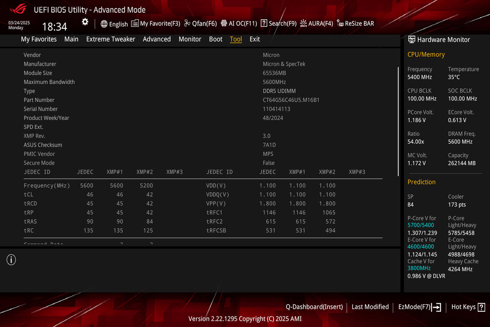
Task: Go to the Advanced tab
Action: click(x=157, y=39)
